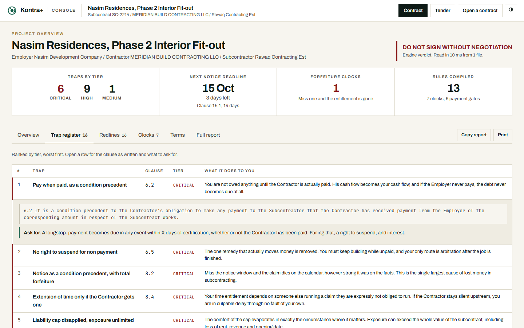Click the 15 Oct deadline value
Image resolution: width=524 pixels, height=328 pixels.
click(218, 88)
